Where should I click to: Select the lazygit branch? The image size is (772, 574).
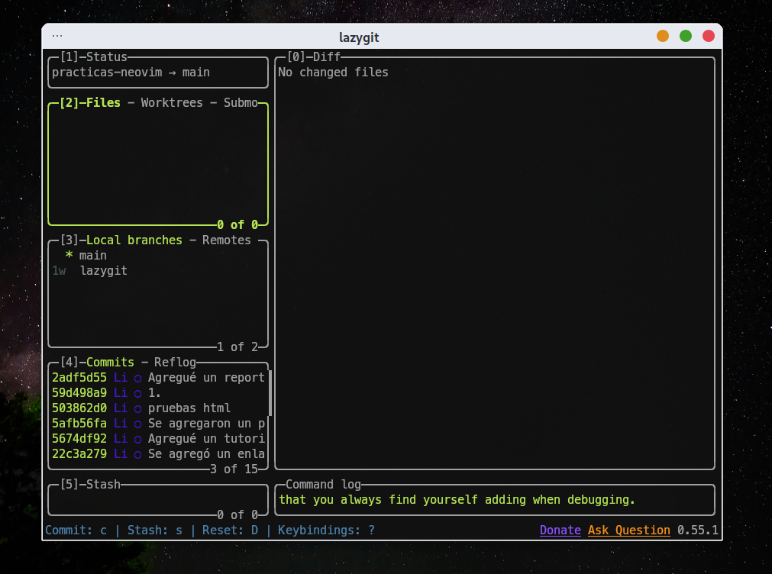(x=103, y=270)
